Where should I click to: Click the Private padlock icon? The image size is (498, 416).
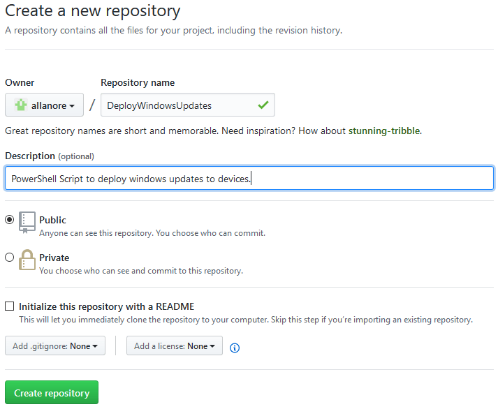point(27,260)
